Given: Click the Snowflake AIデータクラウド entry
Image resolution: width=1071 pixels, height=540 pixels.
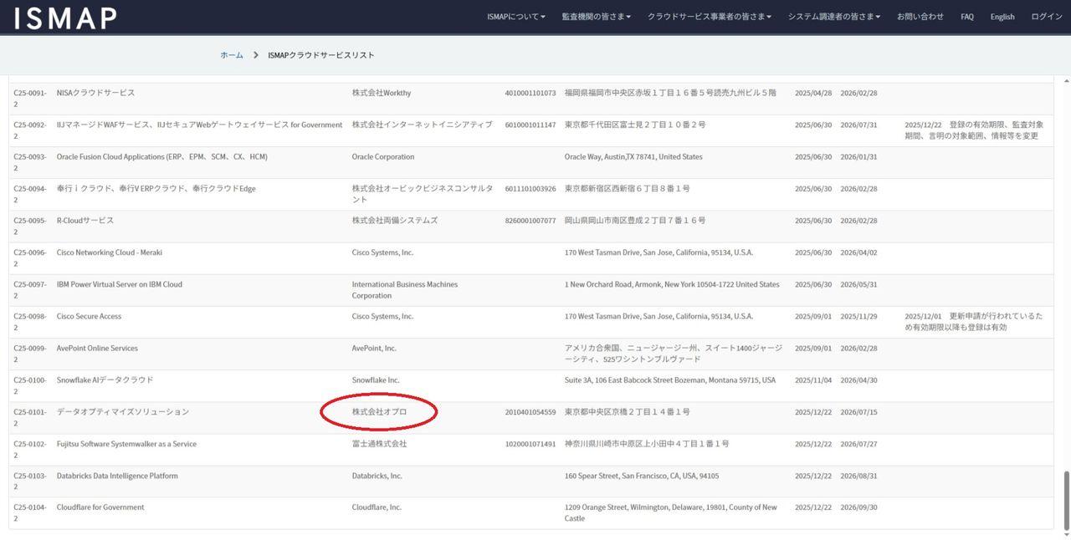Looking at the screenshot, I should [x=105, y=380].
